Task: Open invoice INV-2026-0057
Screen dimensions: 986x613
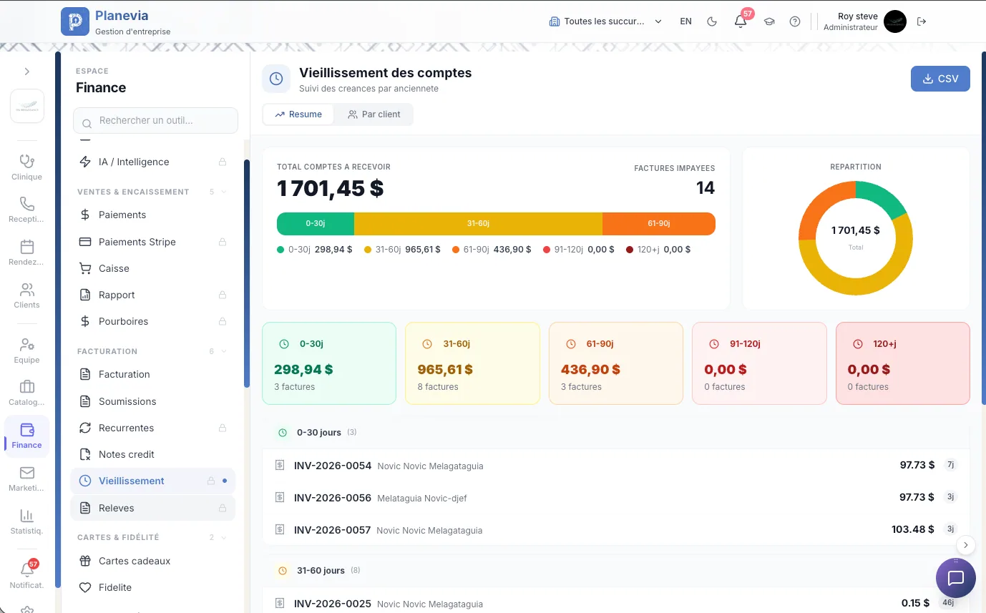Action: pyautogui.click(x=616, y=530)
